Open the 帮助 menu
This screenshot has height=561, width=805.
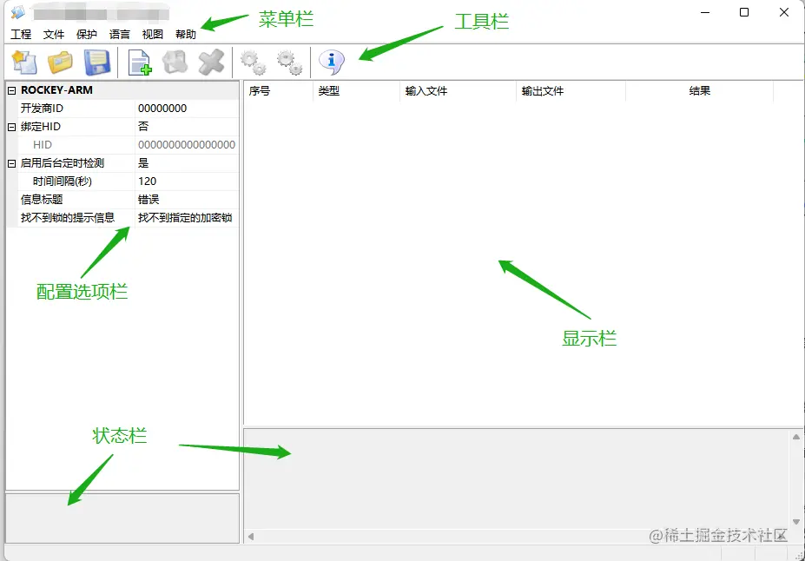pyautogui.click(x=185, y=35)
